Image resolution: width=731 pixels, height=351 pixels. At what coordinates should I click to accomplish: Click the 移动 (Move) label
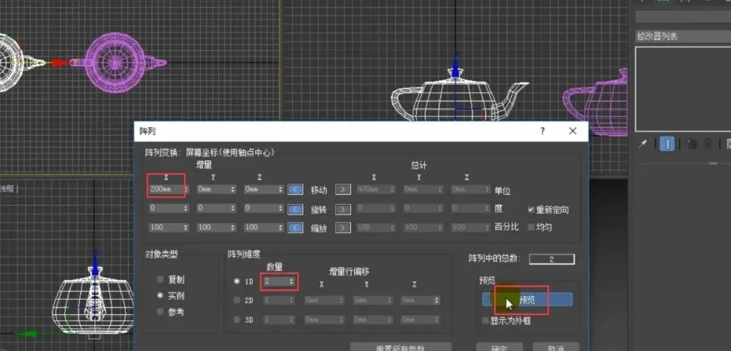[319, 190]
